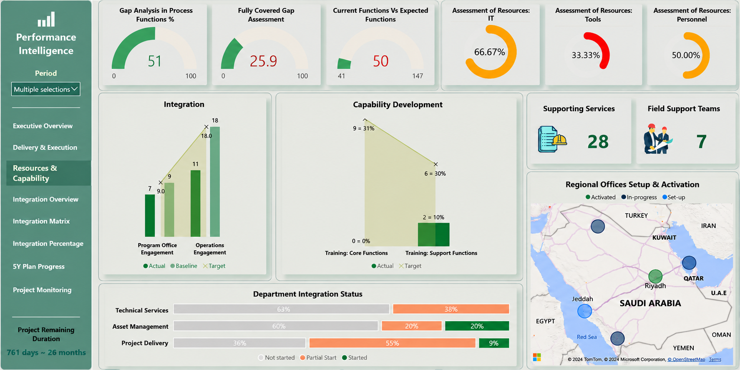Click the map Terms link
Viewport: 740px width, 370px height.
pyautogui.click(x=715, y=360)
